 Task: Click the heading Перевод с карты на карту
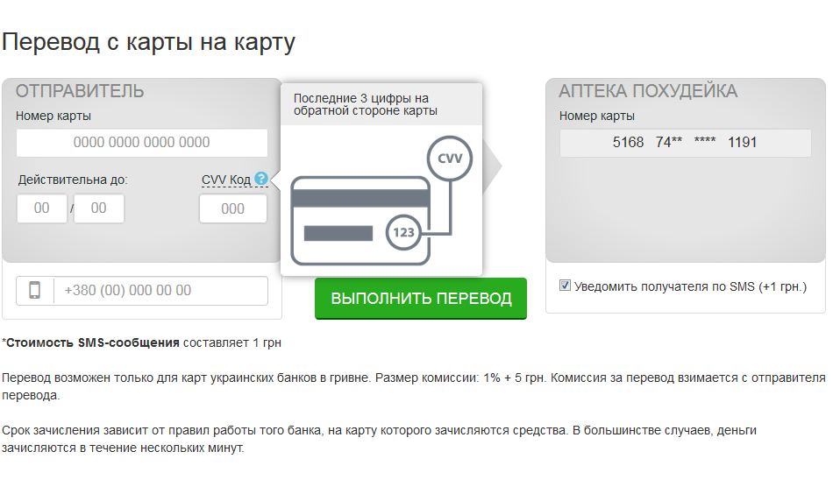click(x=148, y=42)
